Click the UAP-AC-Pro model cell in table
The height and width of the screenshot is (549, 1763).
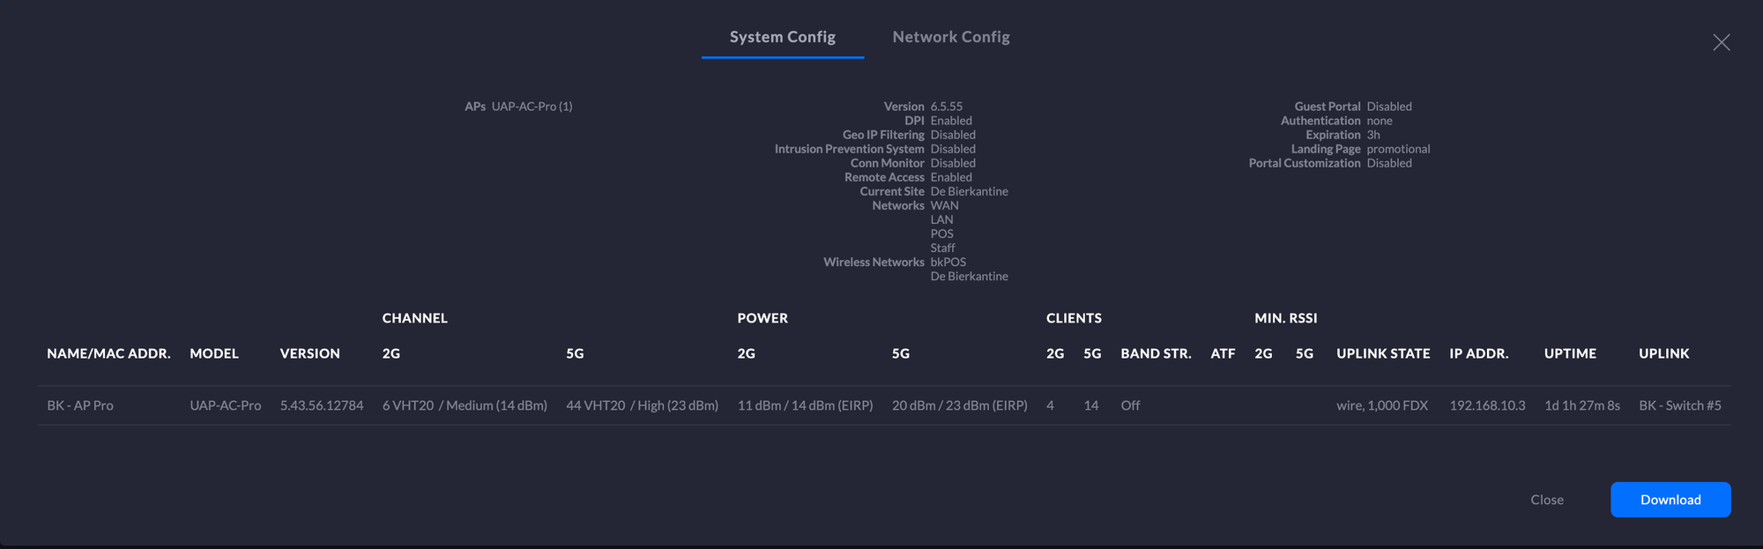(226, 405)
